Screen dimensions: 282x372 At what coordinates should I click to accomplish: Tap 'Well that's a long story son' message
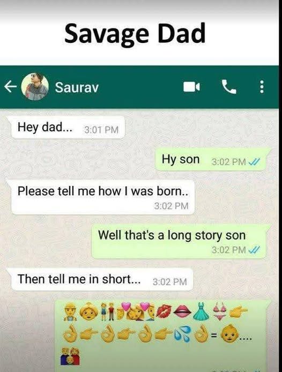point(181,241)
